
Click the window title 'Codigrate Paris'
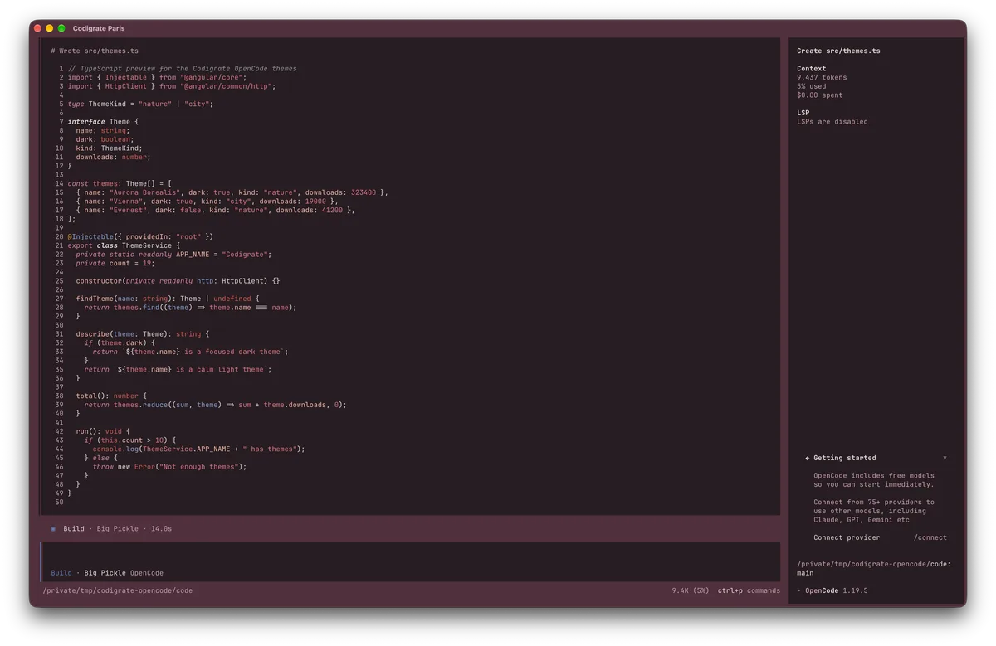pyautogui.click(x=99, y=28)
